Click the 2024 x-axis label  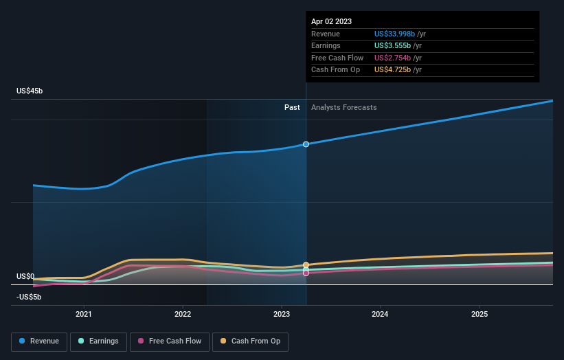pyautogui.click(x=380, y=314)
